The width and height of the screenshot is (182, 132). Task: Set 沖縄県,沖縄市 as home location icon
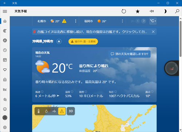tap(59, 42)
